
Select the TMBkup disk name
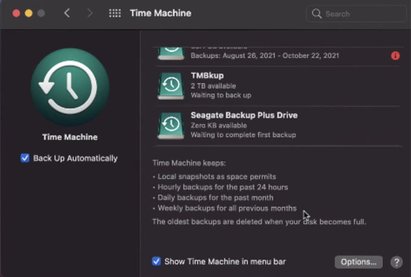(207, 76)
